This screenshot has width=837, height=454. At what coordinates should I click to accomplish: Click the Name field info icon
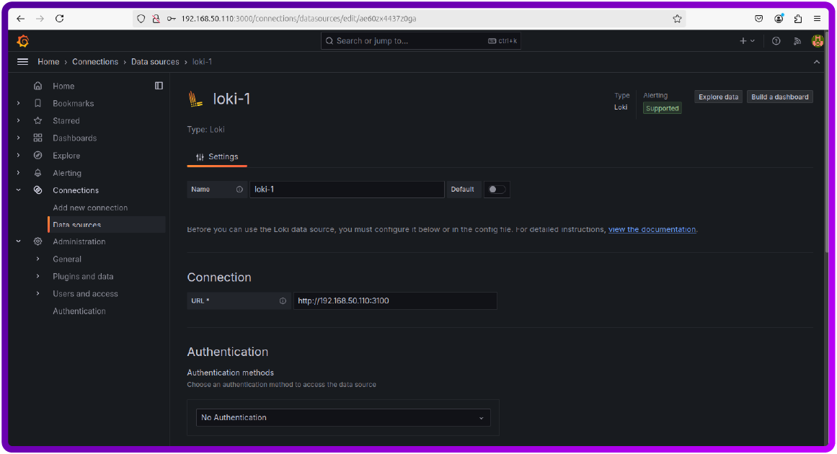tap(241, 189)
